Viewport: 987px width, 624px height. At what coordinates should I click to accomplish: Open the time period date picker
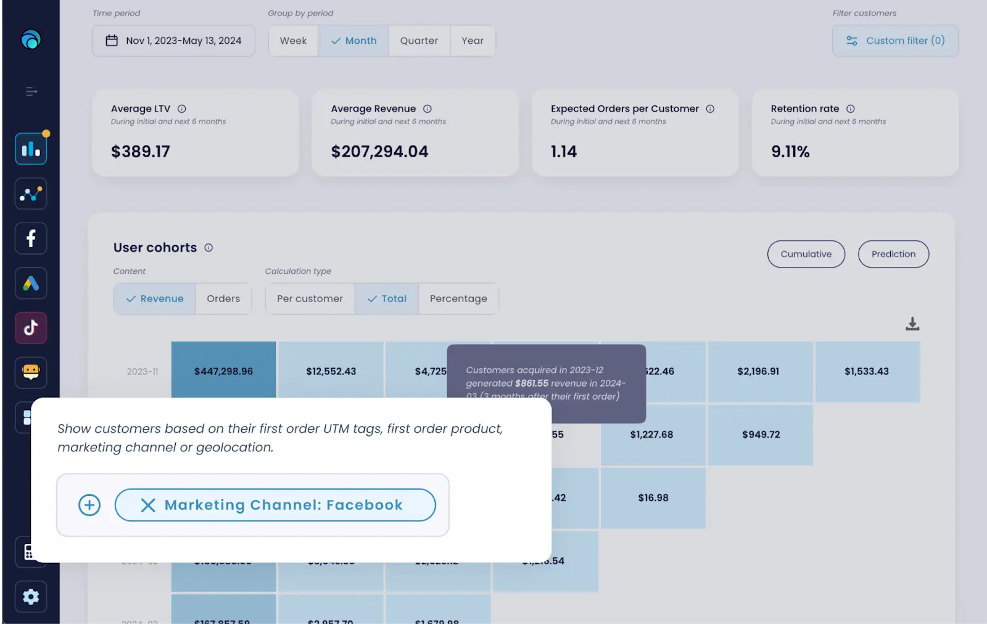click(x=173, y=41)
